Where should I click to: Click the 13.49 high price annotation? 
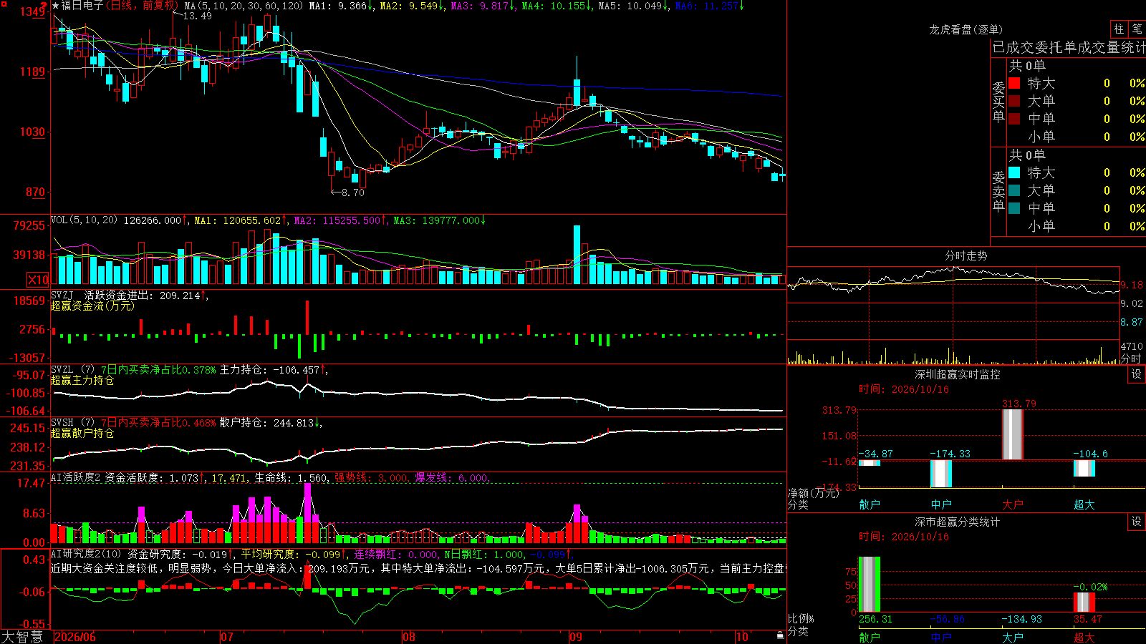click(198, 16)
